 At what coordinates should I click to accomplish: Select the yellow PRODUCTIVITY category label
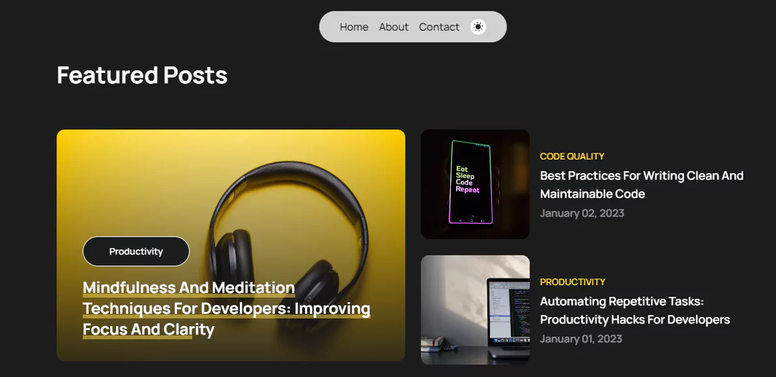[x=572, y=282]
